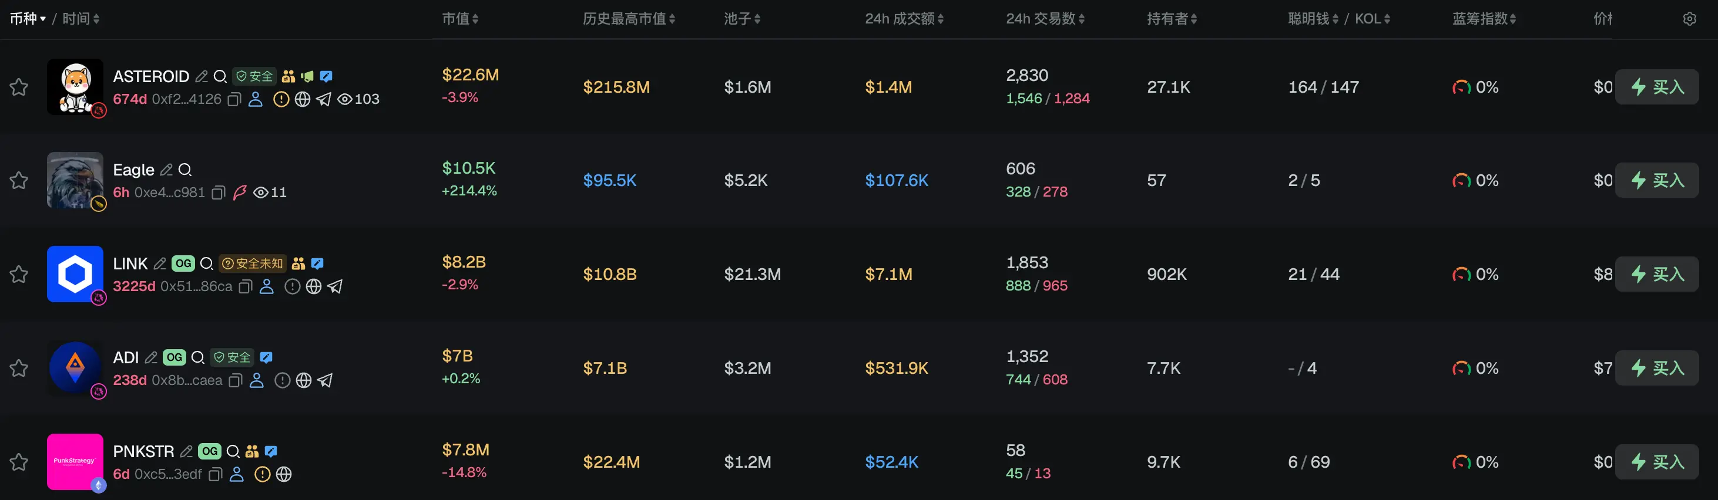Sort table by 持有者 header

pyautogui.click(x=1172, y=19)
